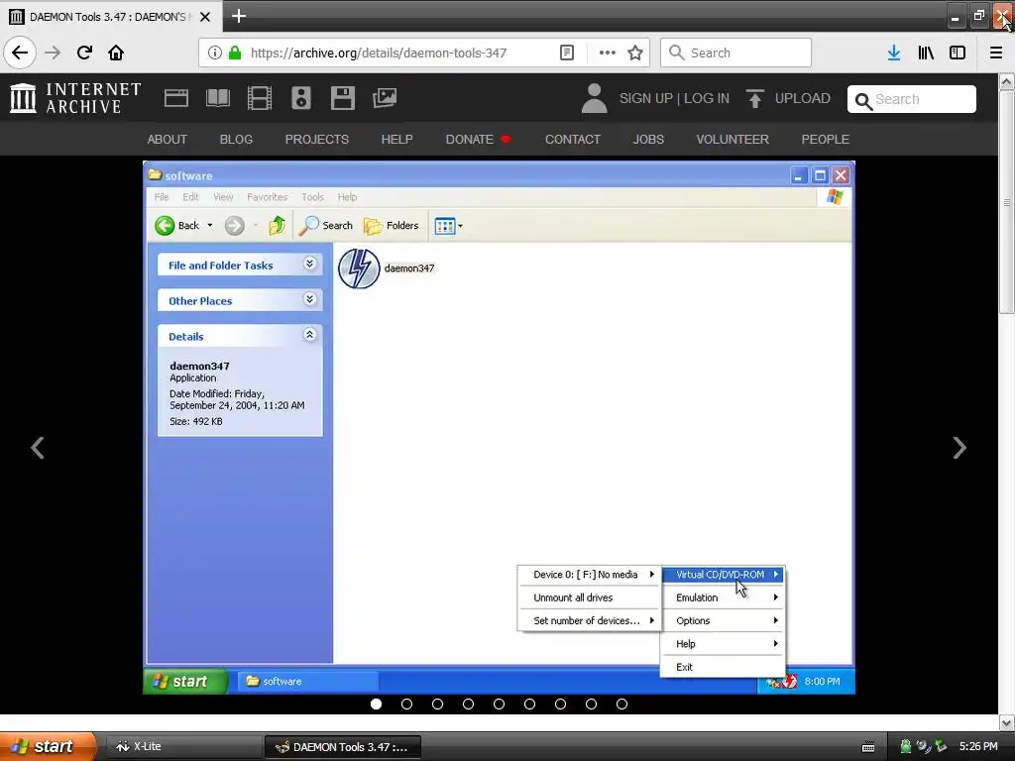1015x761 pixels.
Task: Select the second carousel dot
Action: (406, 705)
